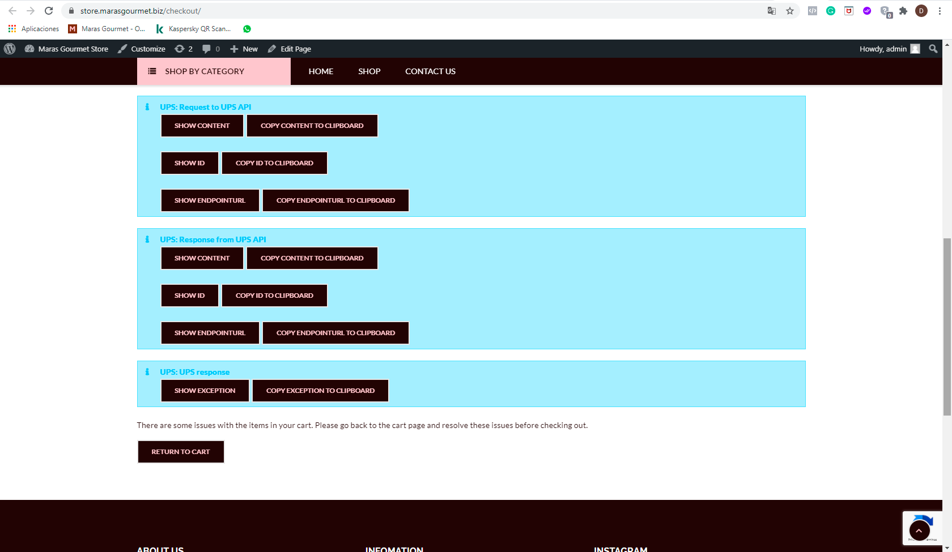Click the Return to Cart button
The width and height of the screenshot is (952, 552).
coord(181,452)
